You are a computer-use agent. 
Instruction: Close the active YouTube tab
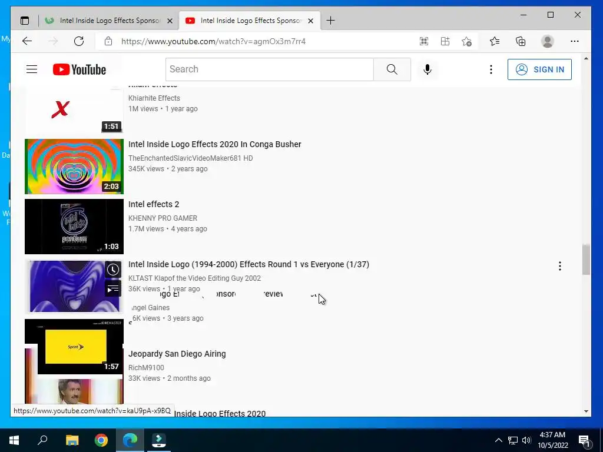click(x=311, y=21)
